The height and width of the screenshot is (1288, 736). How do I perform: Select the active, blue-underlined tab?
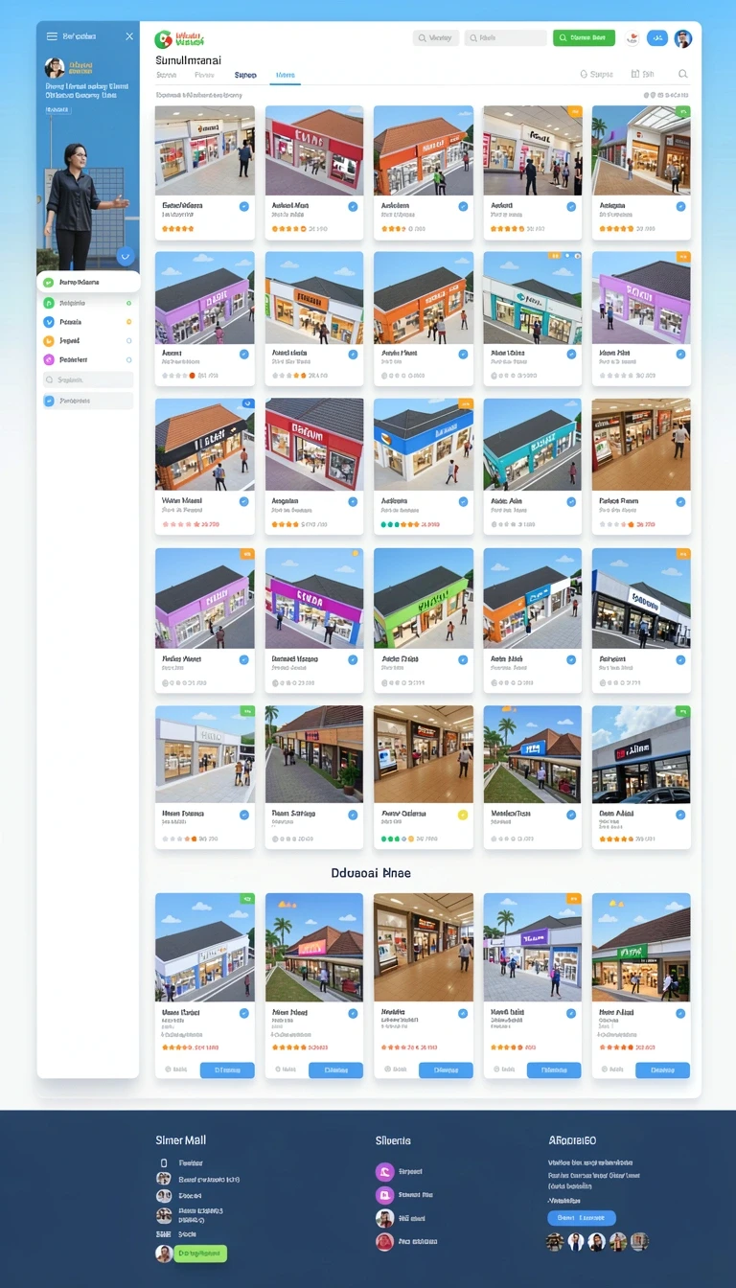[286, 75]
